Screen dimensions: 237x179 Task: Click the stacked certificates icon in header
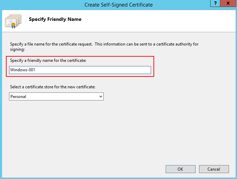click(x=13, y=21)
